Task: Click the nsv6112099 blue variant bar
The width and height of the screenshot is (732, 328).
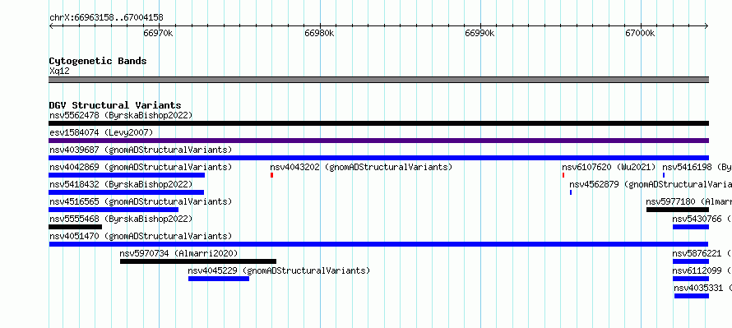Action: (x=691, y=279)
